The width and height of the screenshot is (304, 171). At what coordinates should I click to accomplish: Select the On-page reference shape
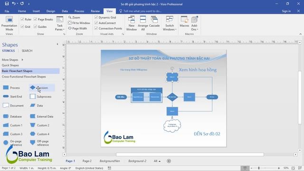click(x=12, y=143)
